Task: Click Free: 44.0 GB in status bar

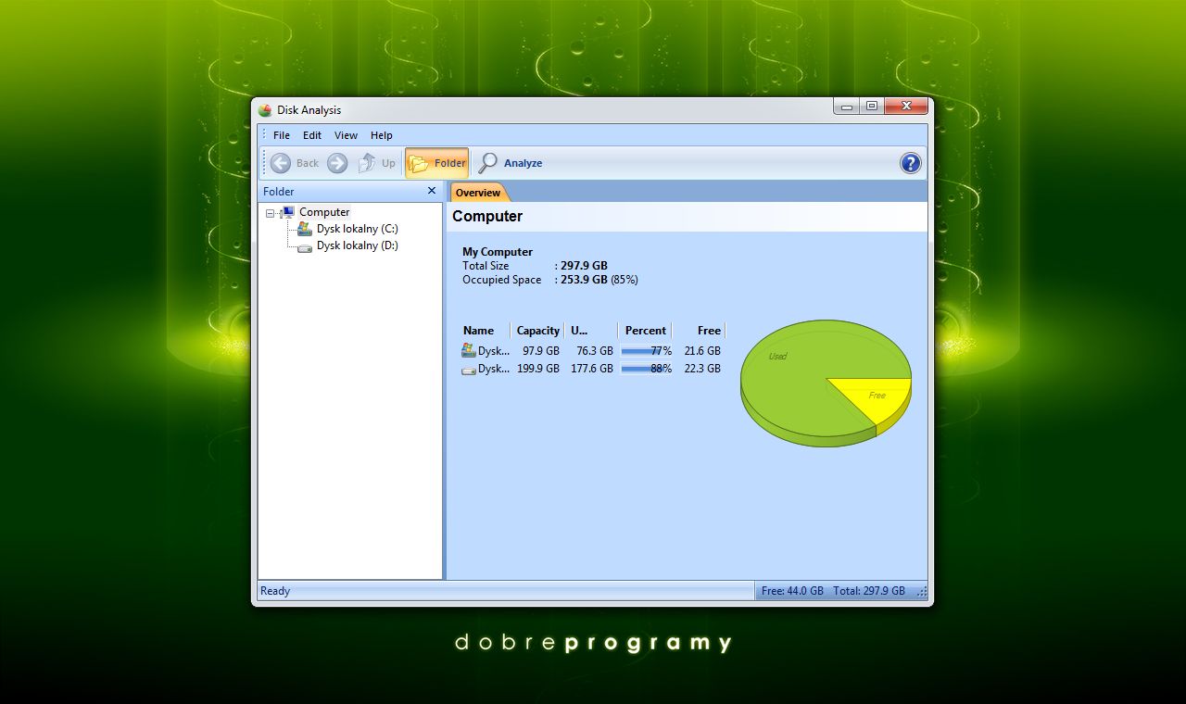Action: (x=792, y=591)
